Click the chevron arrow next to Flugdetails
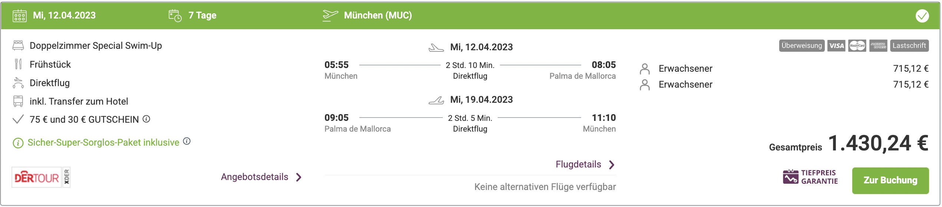Screen dimensions: 942x207 tap(612, 165)
